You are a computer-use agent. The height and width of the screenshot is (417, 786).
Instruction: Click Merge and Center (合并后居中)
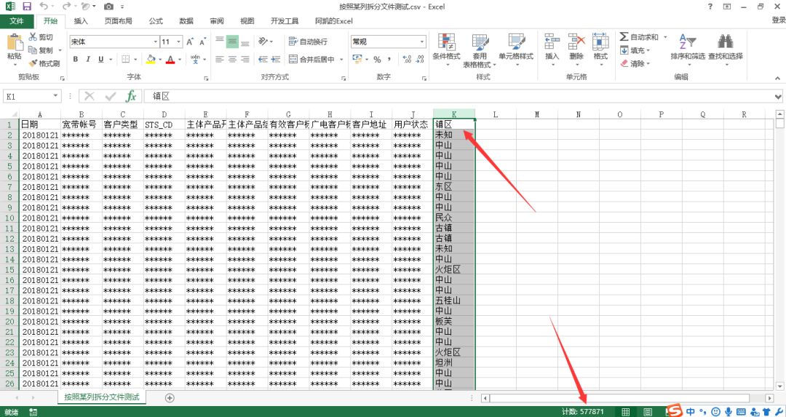tap(311, 59)
